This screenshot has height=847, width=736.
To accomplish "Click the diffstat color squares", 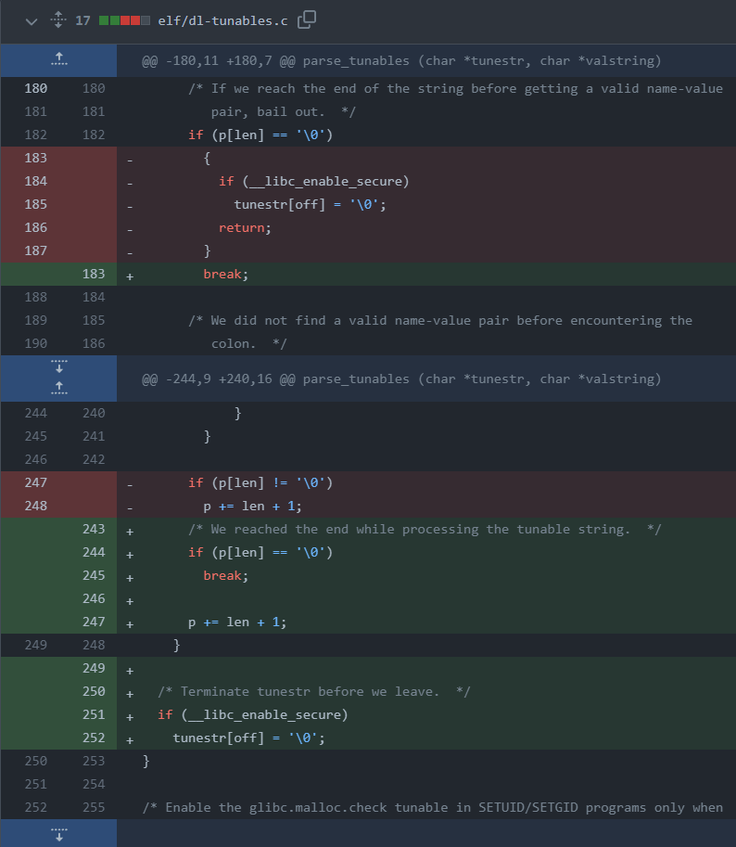I will click(124, 19).
